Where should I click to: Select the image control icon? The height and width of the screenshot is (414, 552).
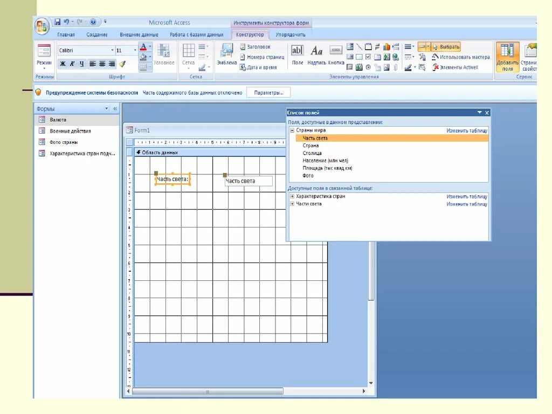coord(387,67)
